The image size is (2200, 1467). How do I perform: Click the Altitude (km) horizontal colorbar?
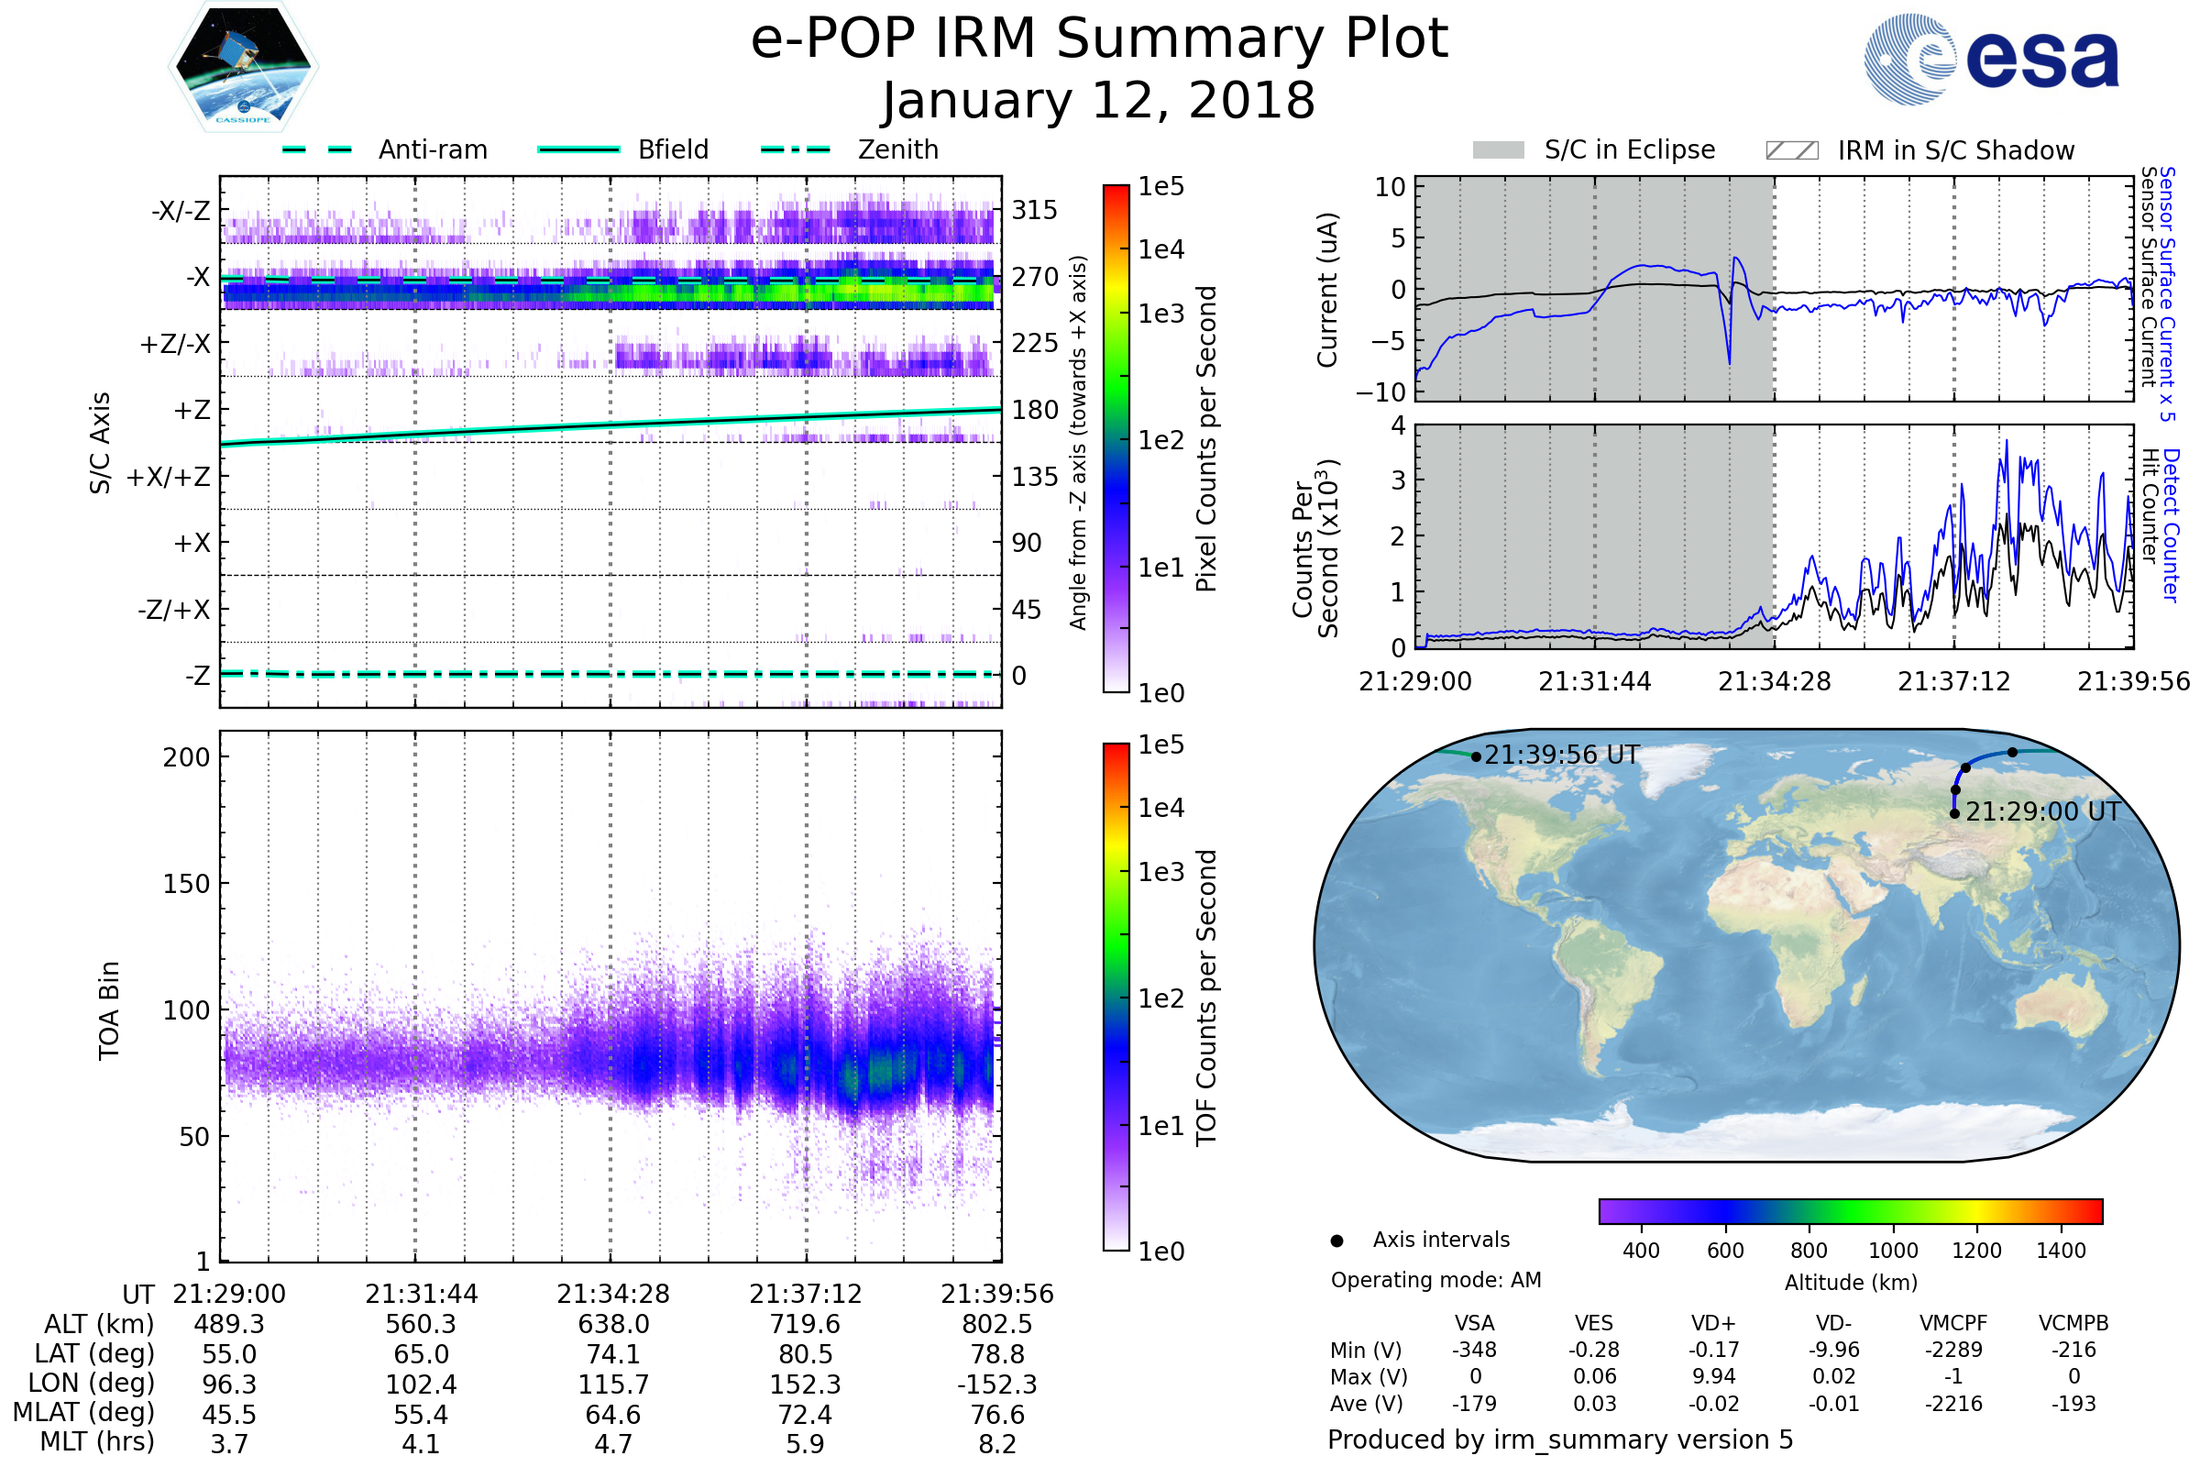click(x=1851, y=1211)
